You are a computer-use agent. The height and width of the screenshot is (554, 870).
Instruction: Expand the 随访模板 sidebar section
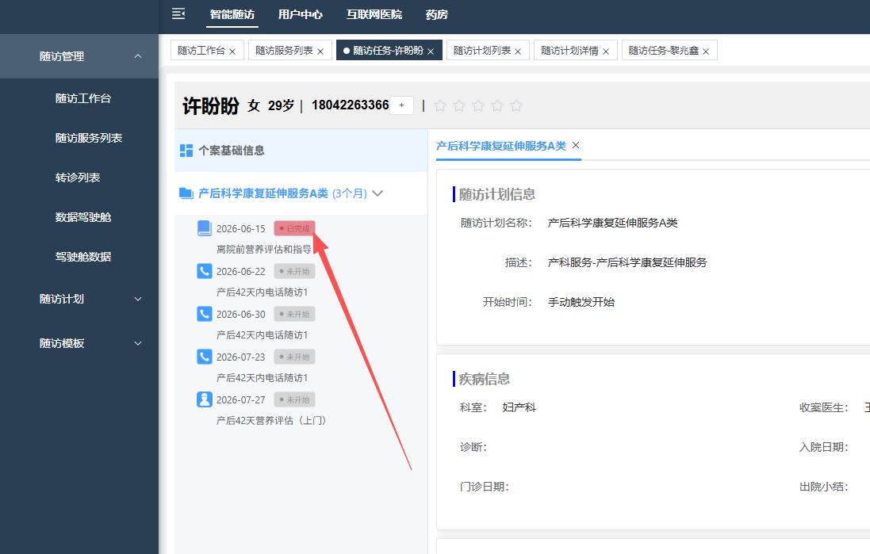click(79, 343)
